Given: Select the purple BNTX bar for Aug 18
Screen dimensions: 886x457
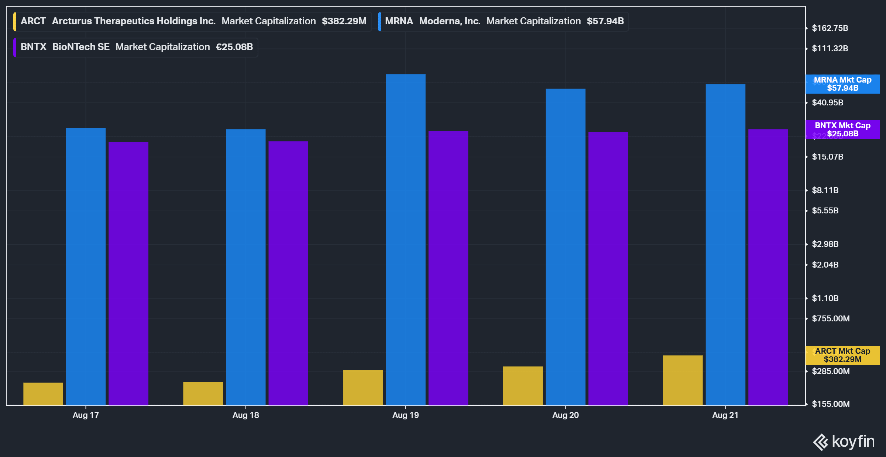Looking at the screenshot, I should point(288,273).
